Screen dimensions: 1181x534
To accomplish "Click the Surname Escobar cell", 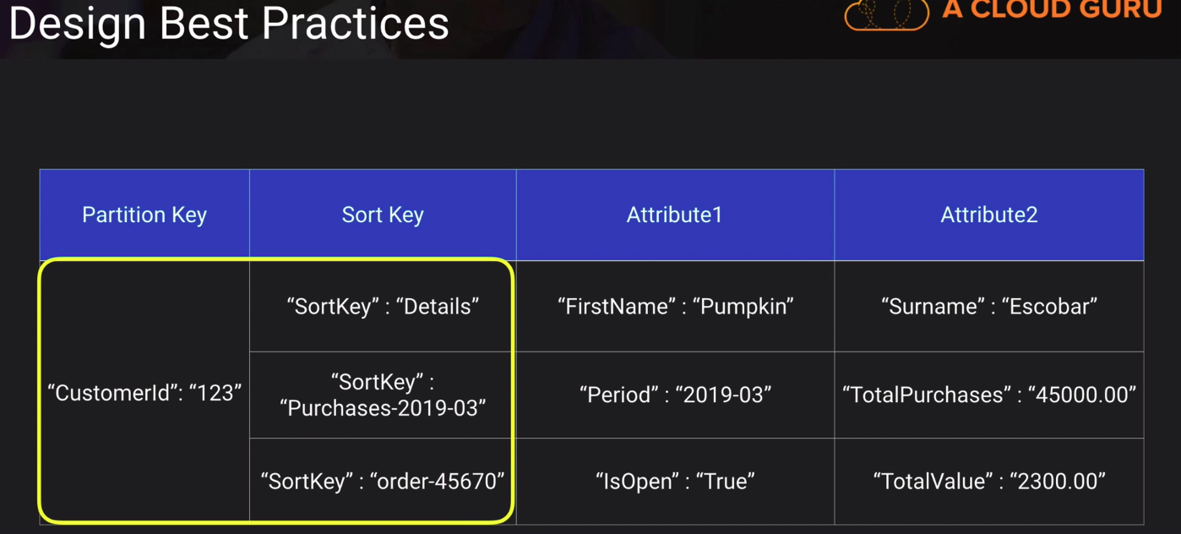I will tap(988, 306).
